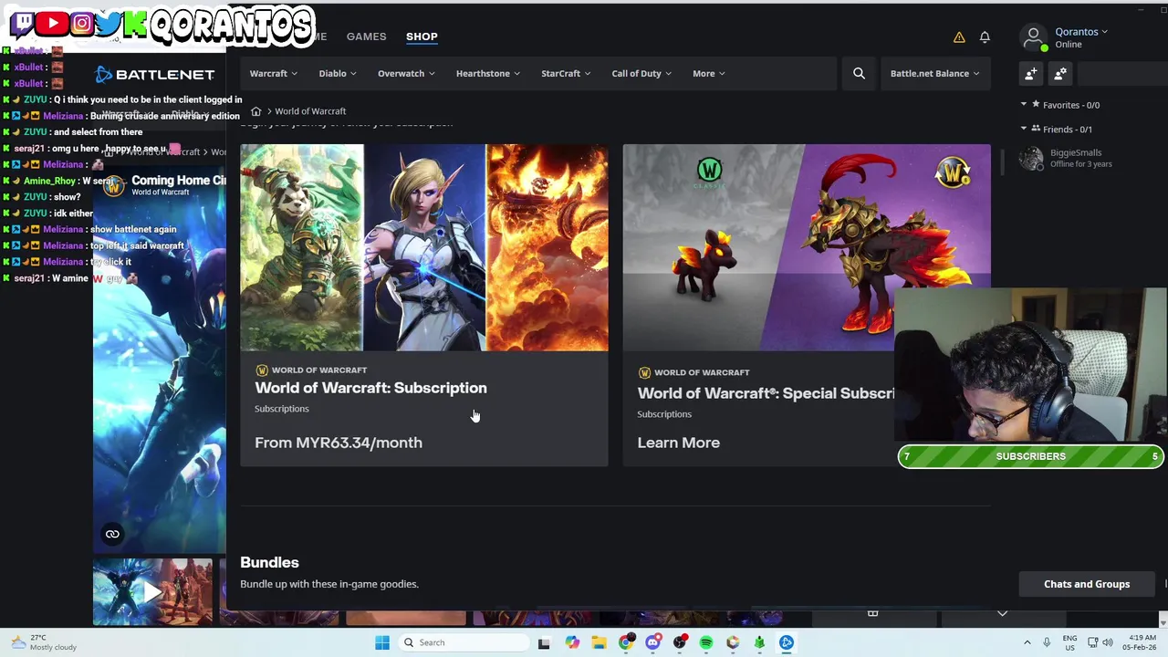Click the friends list scrollbar thumb
Screen dimensions: 1168x657
[x=1002, y=162]
